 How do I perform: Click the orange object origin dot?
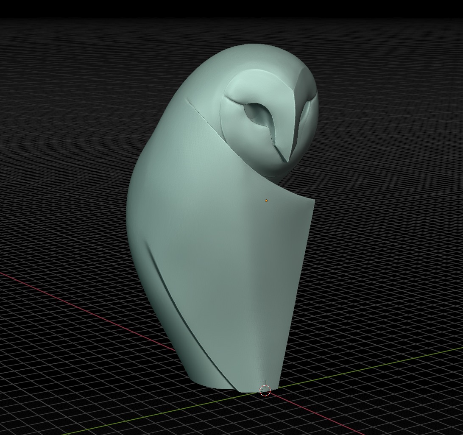pyautogui.click(x=266, y=201)
